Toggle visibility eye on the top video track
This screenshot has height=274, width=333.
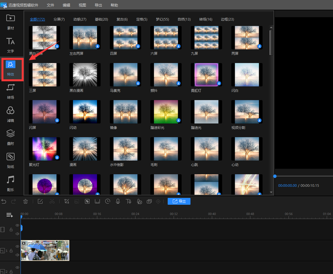(17, 226)
